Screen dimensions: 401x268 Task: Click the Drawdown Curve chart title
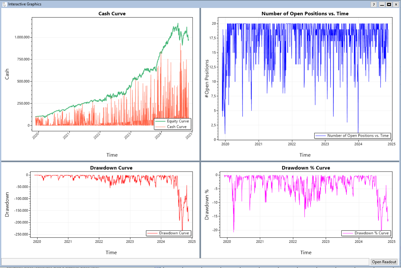[111, 168]
